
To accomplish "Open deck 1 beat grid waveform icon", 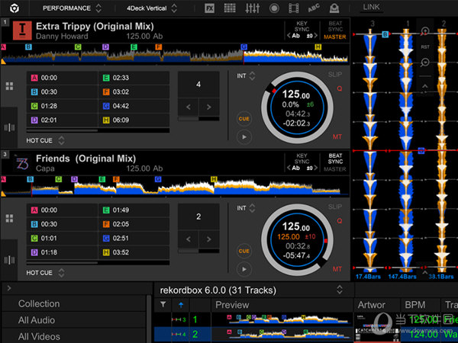I will coord(9,127).
